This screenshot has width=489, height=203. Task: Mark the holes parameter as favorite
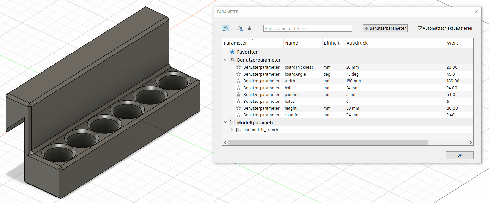click(238, 101)
